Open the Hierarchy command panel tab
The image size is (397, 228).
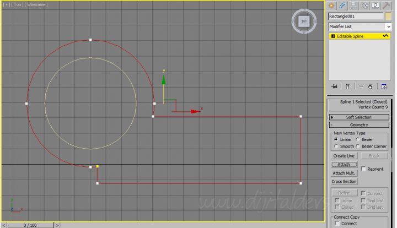(353, 6)
